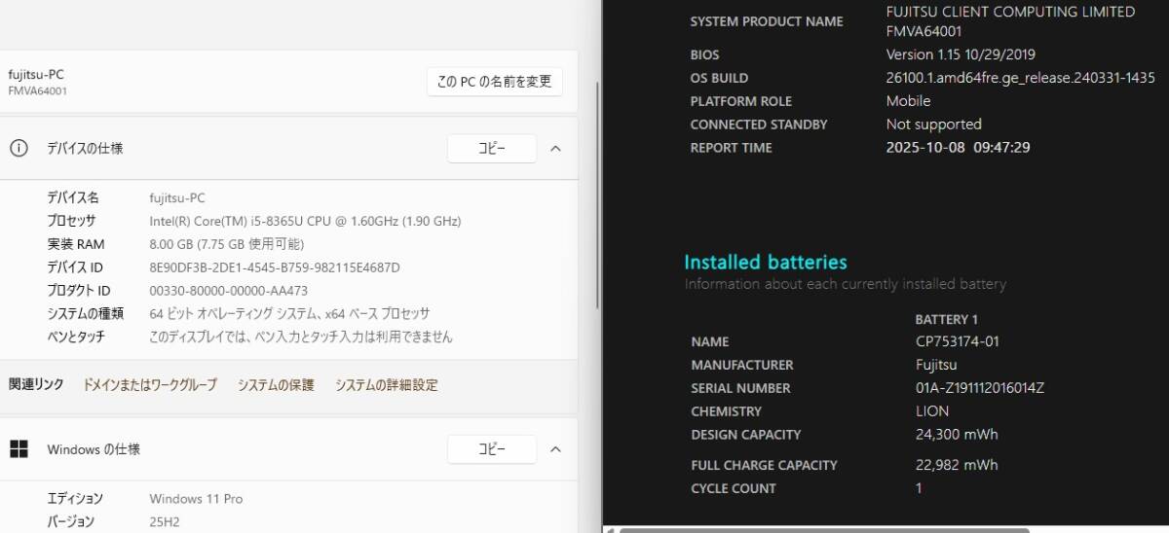Select the battery name CP753174-01
1169x533 pixels.
[958, 341]
